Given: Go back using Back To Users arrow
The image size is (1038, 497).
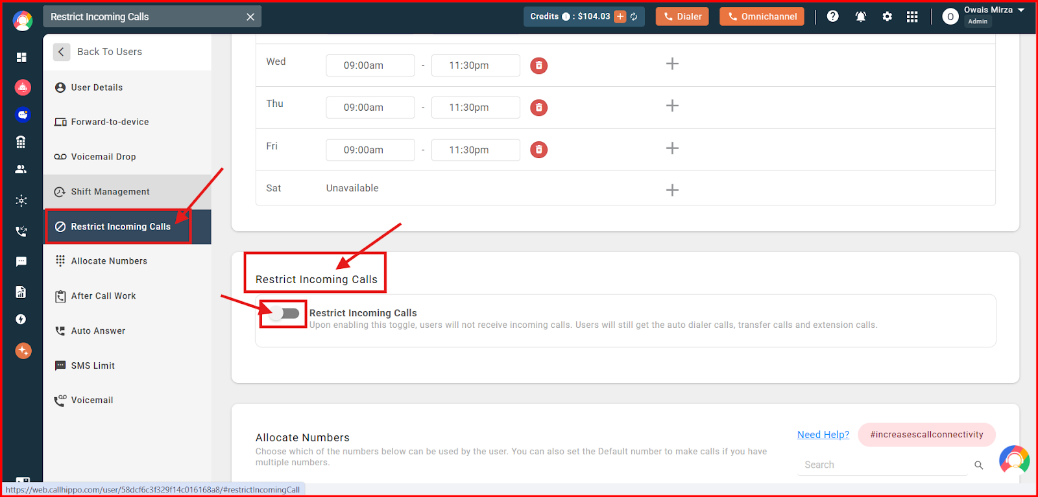Looking at the screenshot, I should coord(62,52).
